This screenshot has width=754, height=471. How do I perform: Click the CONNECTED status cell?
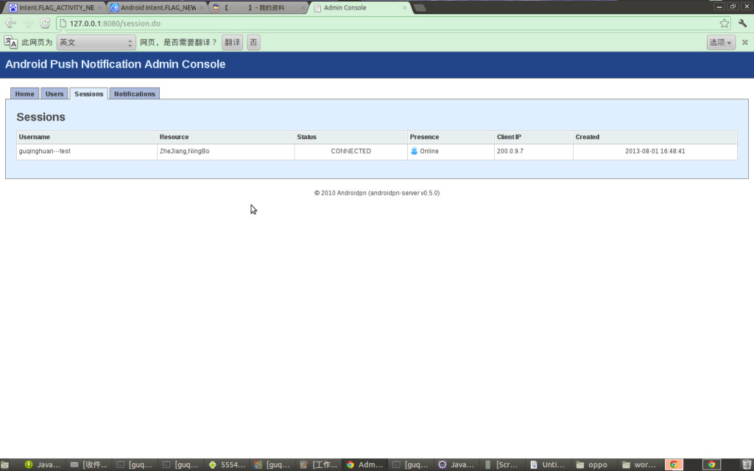click(x=351, y=151)
